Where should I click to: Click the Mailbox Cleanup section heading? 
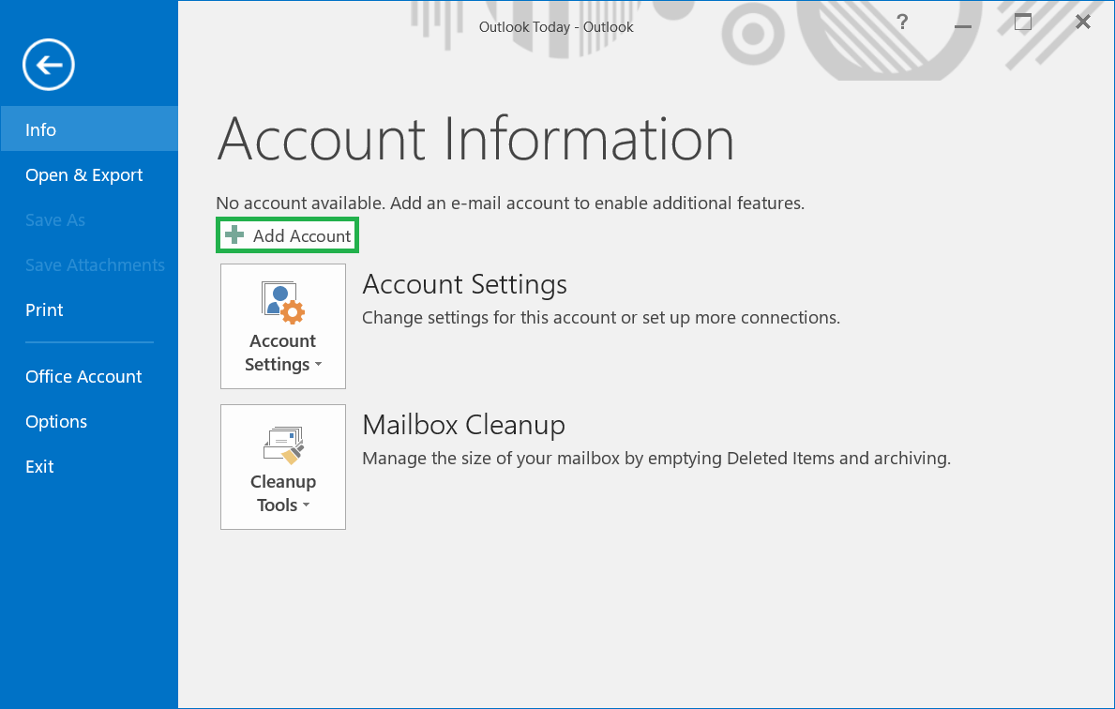pyautogui.click(x=463, y=425)
